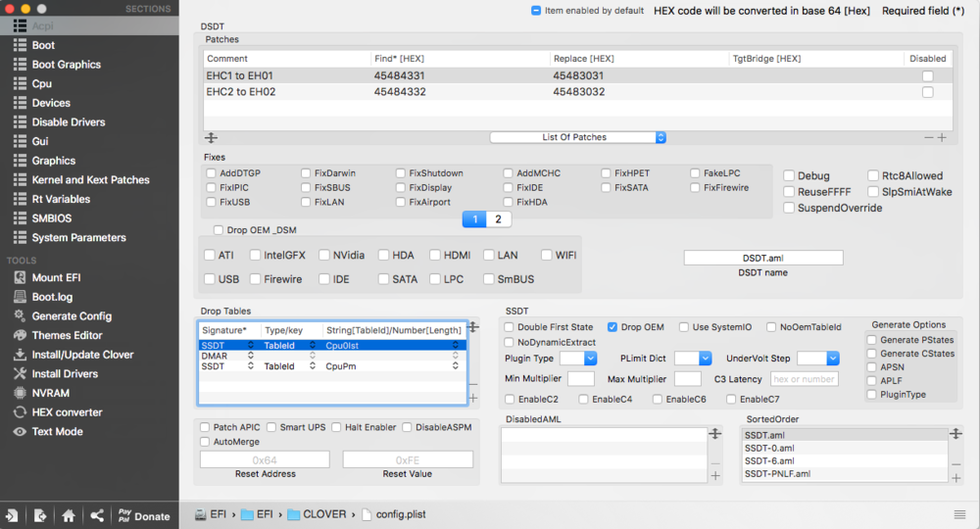Click the Generate Config gear icon

pyautogui.click(x=20, y=316)
